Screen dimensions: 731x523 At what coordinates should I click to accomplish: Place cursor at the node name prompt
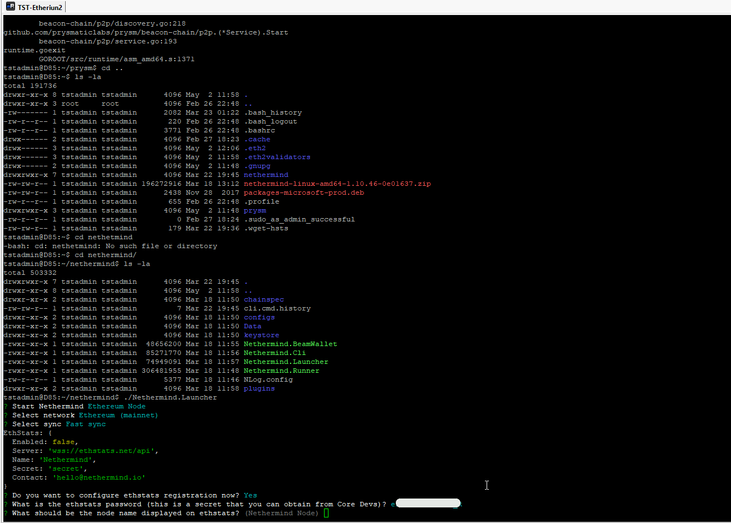[326, 513]
